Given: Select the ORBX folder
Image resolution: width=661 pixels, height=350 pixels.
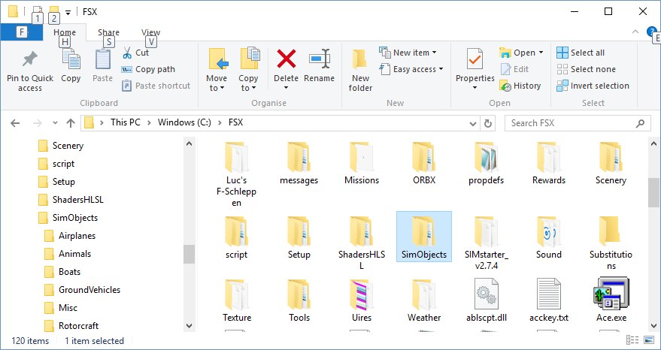Looking at the screenshot, I should coord(424,164).
